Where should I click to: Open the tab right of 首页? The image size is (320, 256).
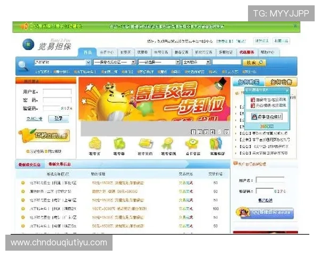[107, 52]
